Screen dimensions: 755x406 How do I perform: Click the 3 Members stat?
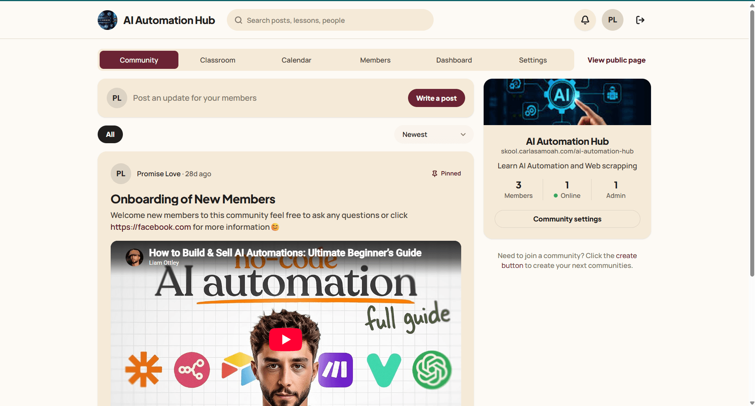(518, 190)
